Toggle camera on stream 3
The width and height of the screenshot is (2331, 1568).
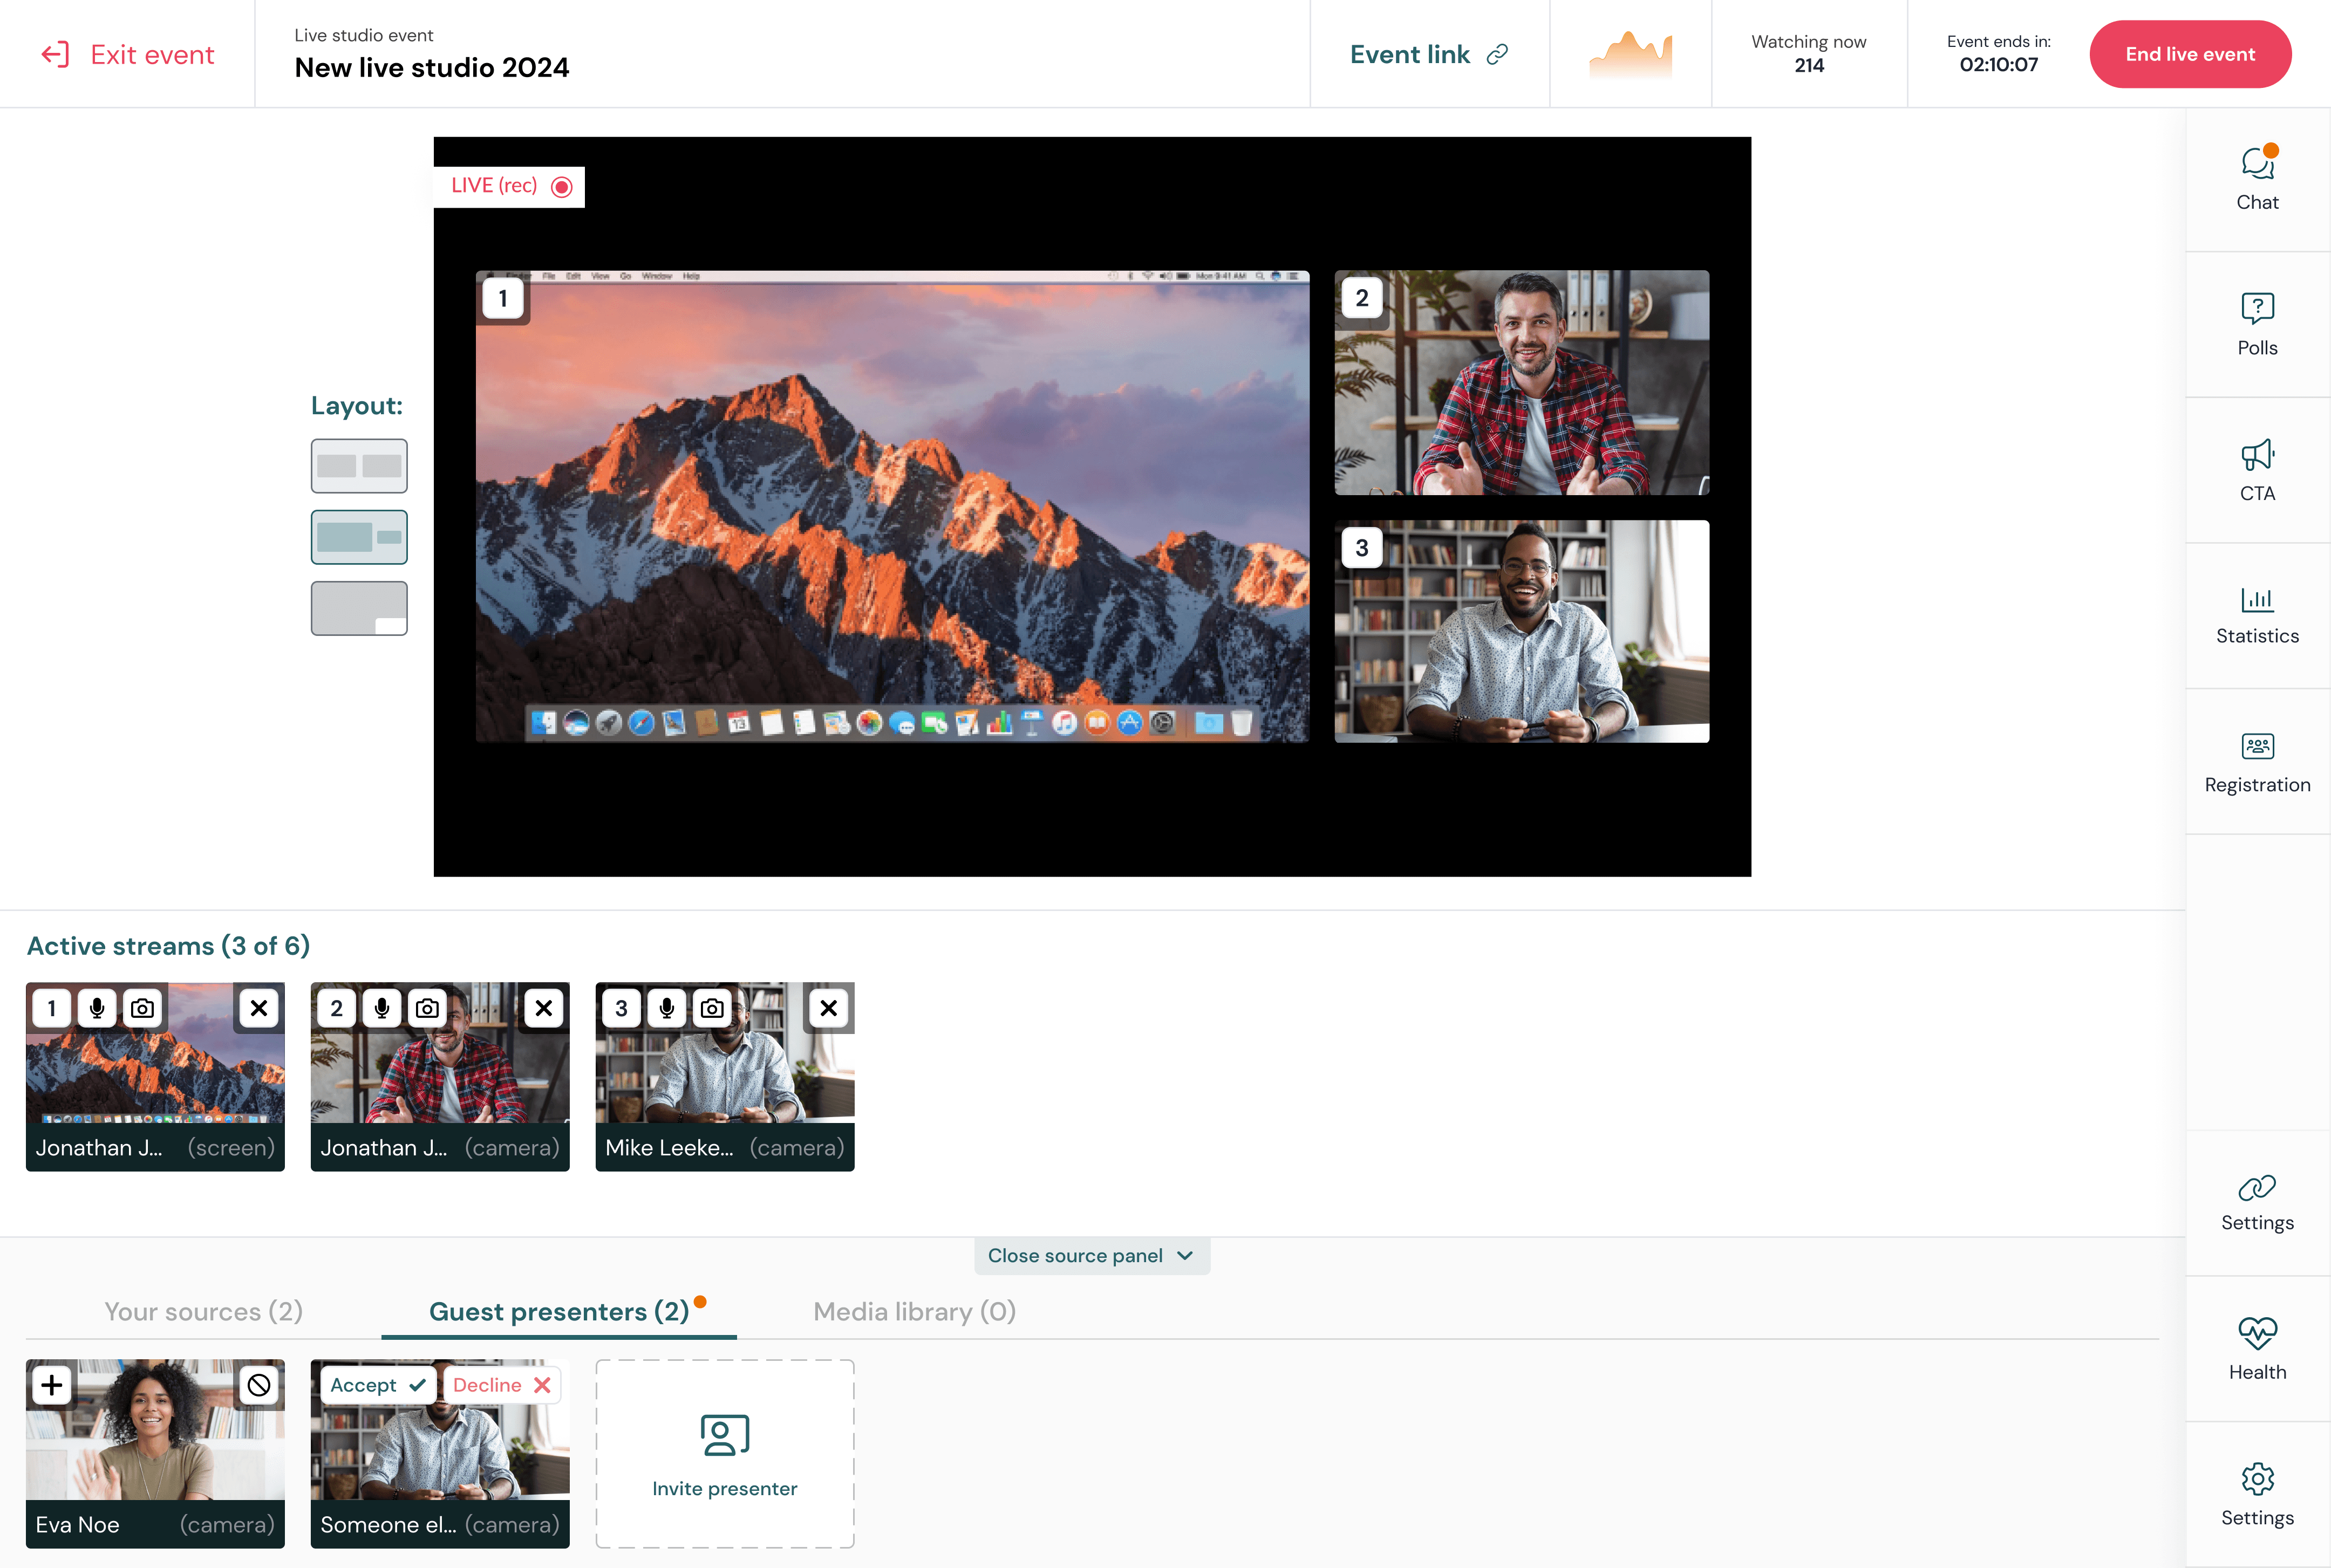(712, 1008)
